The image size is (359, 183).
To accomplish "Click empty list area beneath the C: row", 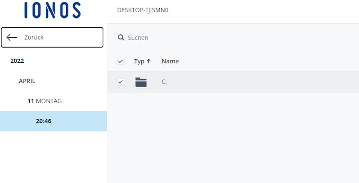I will tap(233, 137).
